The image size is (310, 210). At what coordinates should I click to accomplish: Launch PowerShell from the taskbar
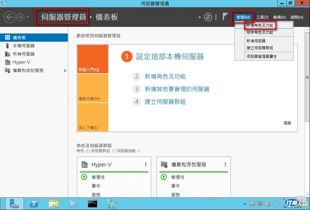pyautogui.click(x=34, y=204)
